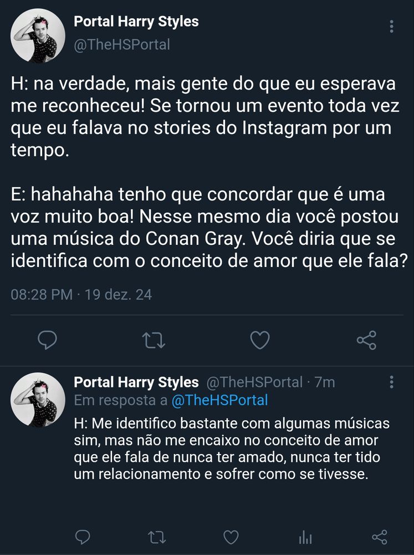This screenshot has height=555, width=414.
Task: Retweet the reply about Conan Gray
Action: [157, 537]
